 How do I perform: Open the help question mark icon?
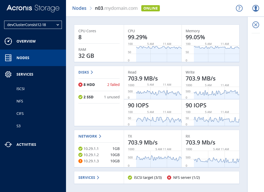click(x=239, y=8)
